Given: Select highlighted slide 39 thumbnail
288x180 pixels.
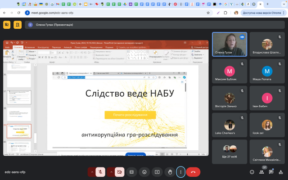Looking at the screenshot, I should point(19,131).
